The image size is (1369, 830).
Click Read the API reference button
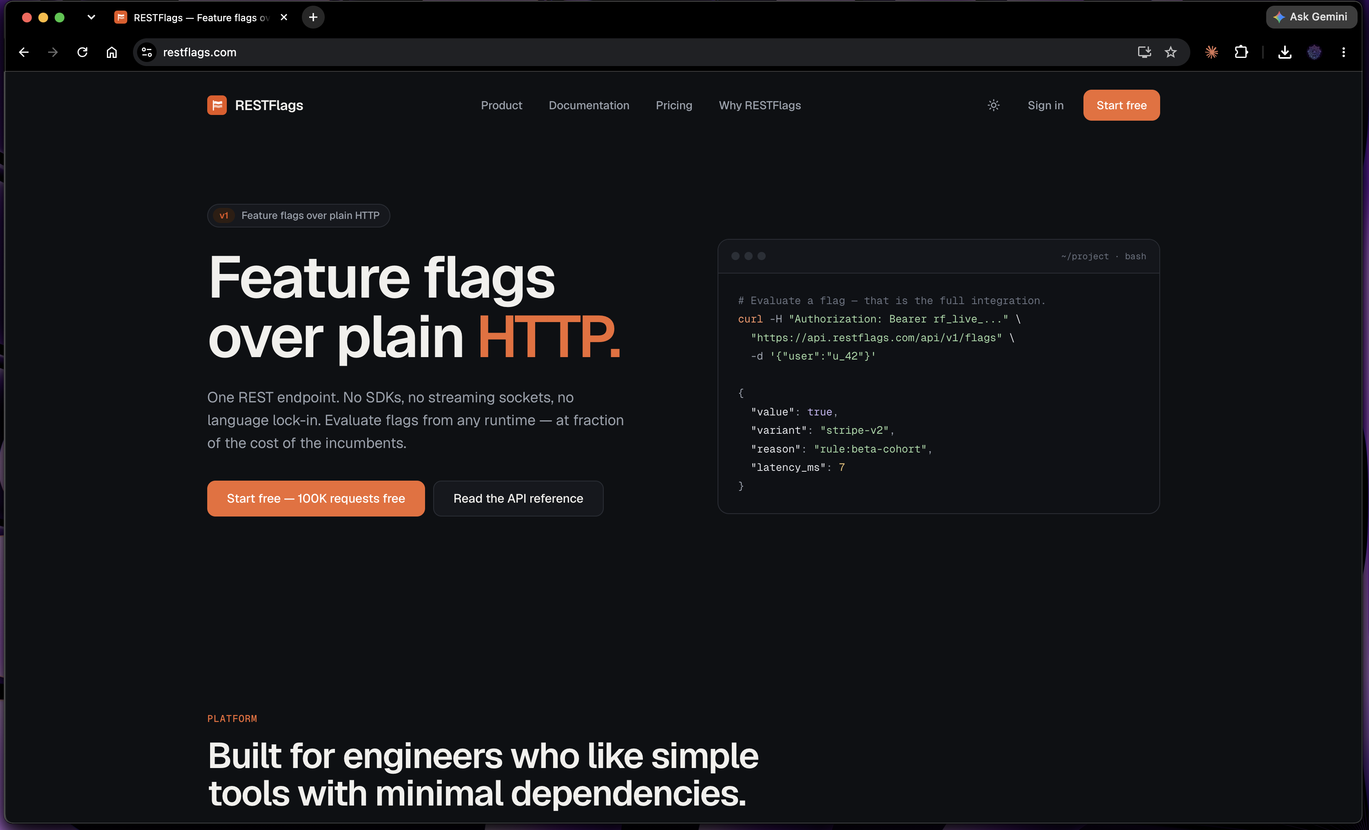518,499
